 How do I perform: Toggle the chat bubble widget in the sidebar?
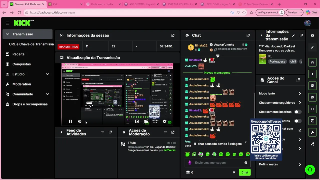[312, 97]
